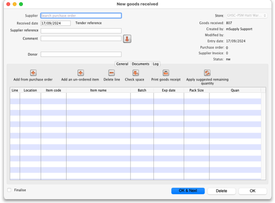This screenshot has height=203, width=275.
Task: Switch to the General tab
Action: (122, 64)
